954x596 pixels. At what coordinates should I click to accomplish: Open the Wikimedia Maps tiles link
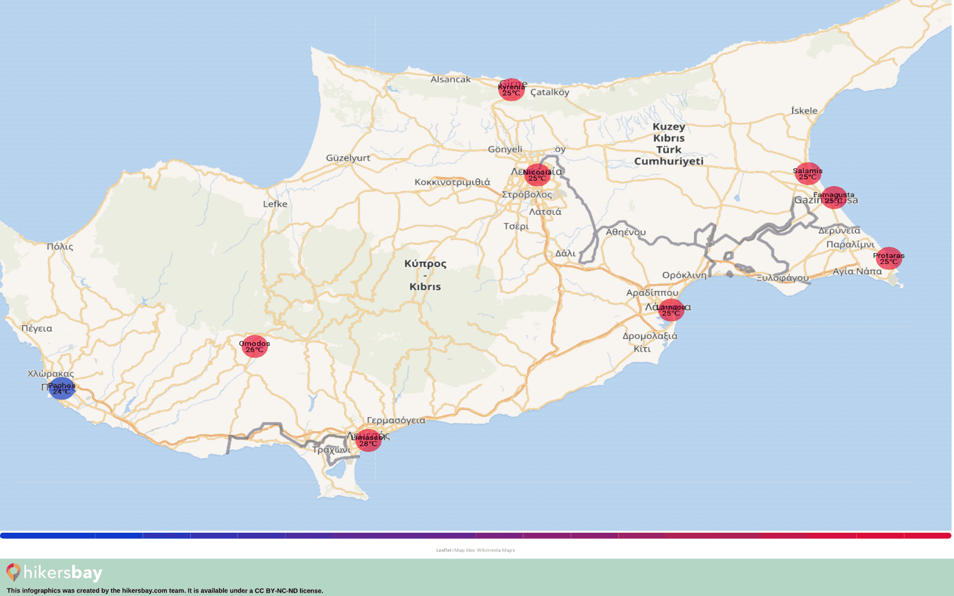(x=495, y=550)
